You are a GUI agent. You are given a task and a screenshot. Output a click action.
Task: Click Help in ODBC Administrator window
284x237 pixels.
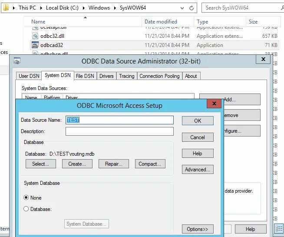point(251,229)
